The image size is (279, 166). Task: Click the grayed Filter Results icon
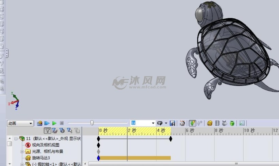77,131
